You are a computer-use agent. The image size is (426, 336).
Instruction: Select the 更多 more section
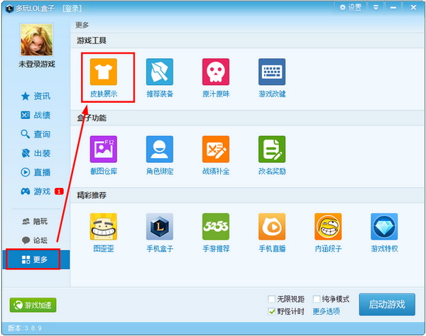tap(36, 259)
